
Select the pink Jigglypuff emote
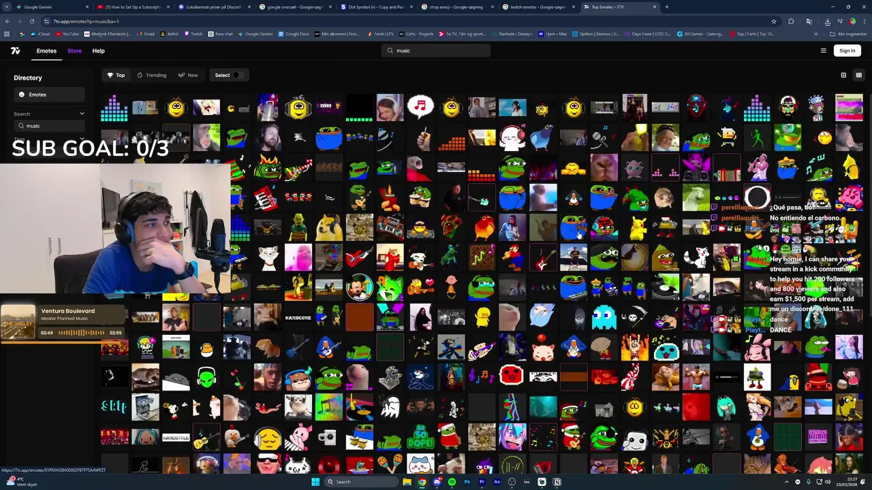tap(635, 167)
